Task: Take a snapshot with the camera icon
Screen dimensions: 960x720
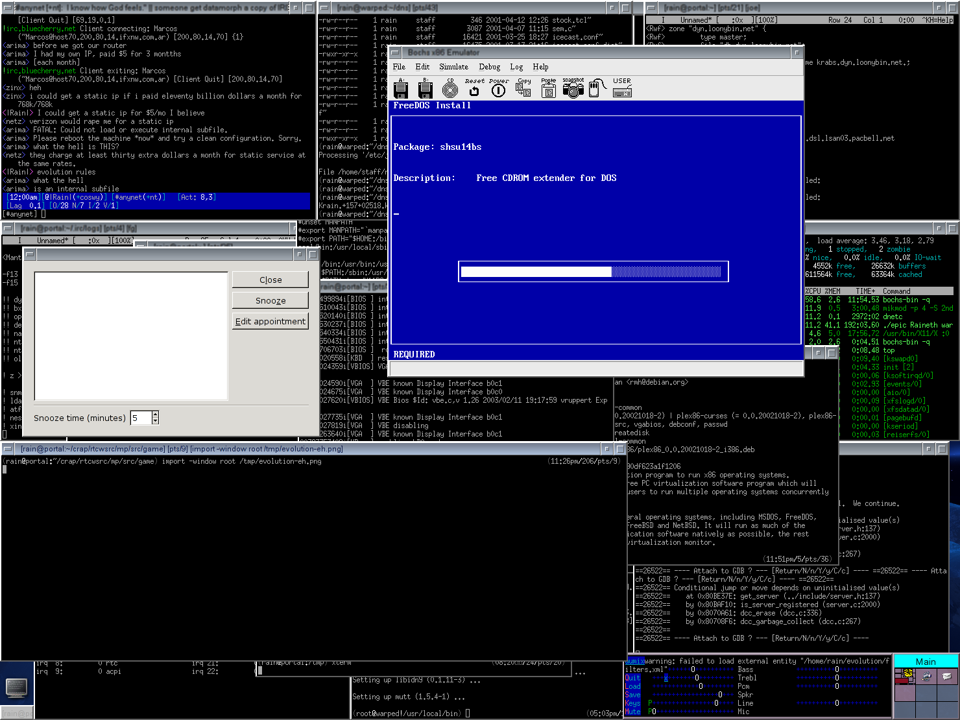Action: click(x=573, y=89)
